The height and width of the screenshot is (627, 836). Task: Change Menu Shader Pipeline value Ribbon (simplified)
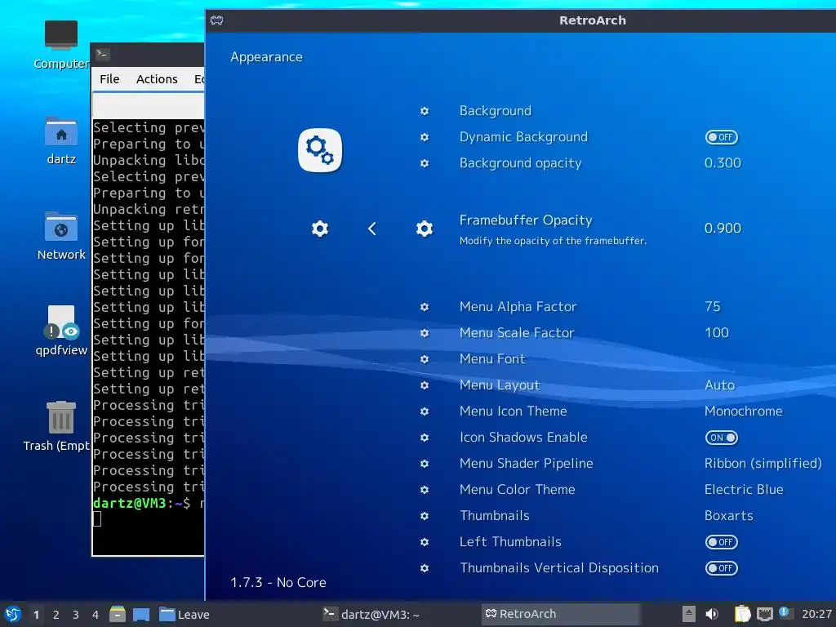(x=763, y=464)
